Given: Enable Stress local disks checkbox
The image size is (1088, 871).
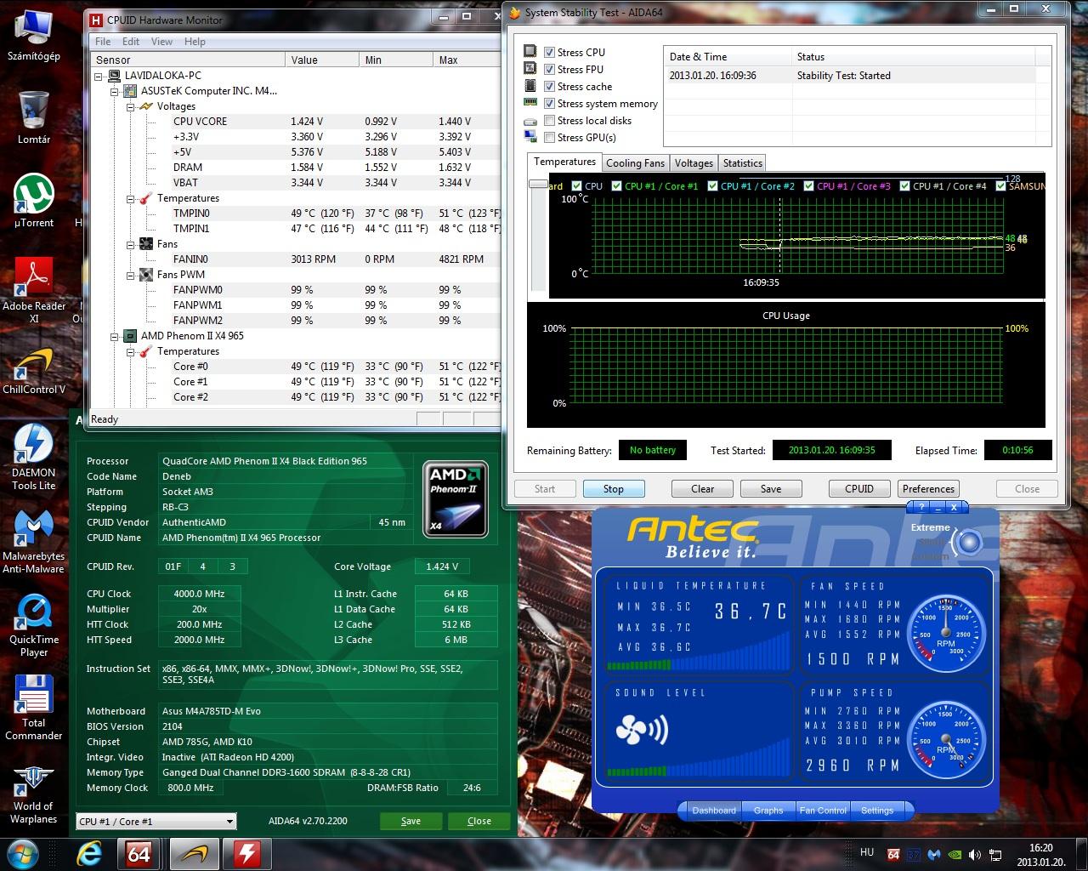Looking at the screenshot, I should (550, 121).
